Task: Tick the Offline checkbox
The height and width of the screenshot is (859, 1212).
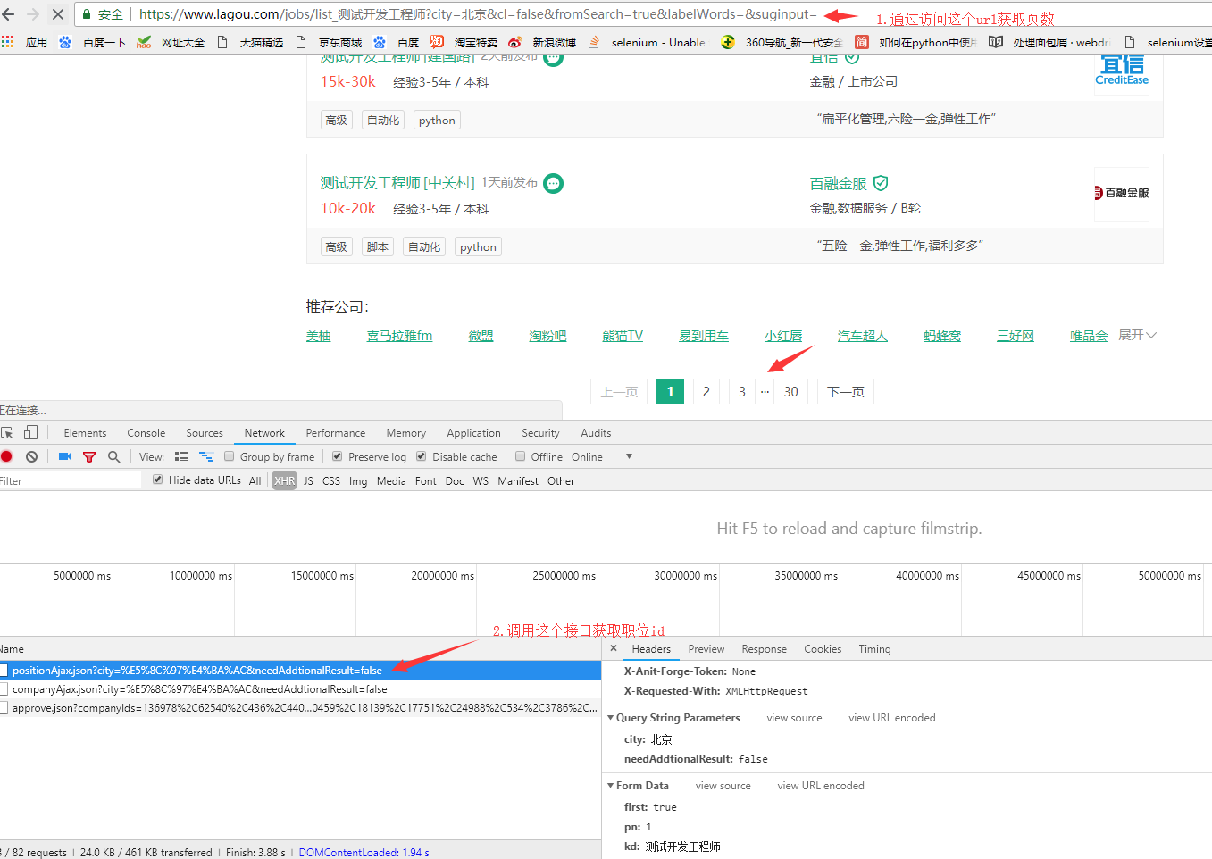Action: (x=520, y=456)
